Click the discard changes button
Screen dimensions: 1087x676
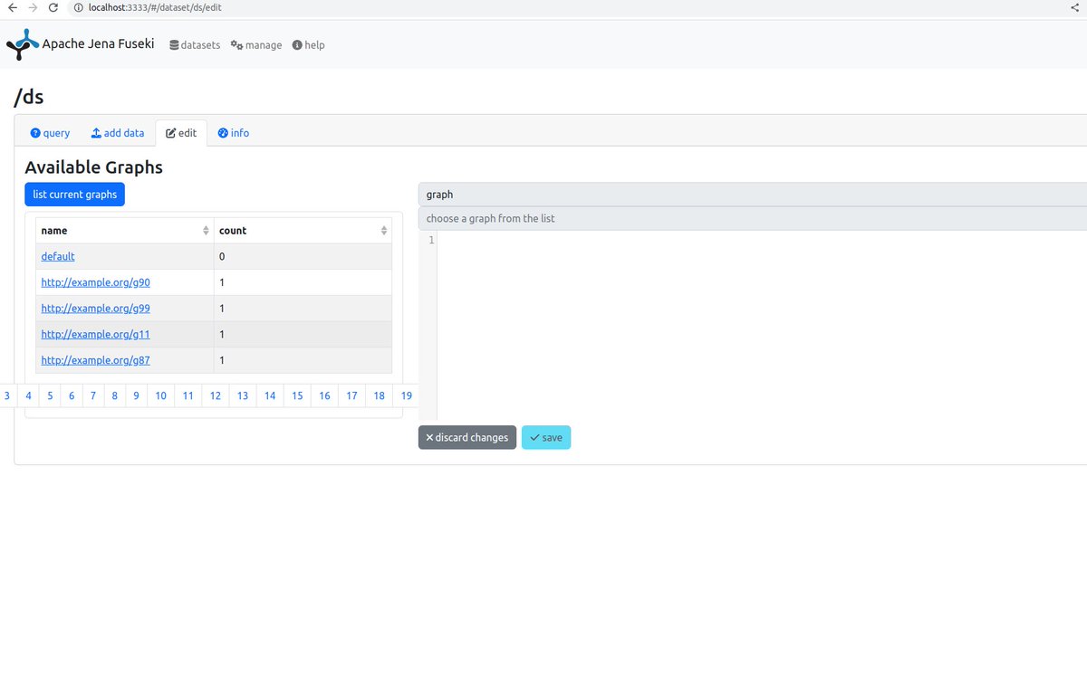point(467,438)
